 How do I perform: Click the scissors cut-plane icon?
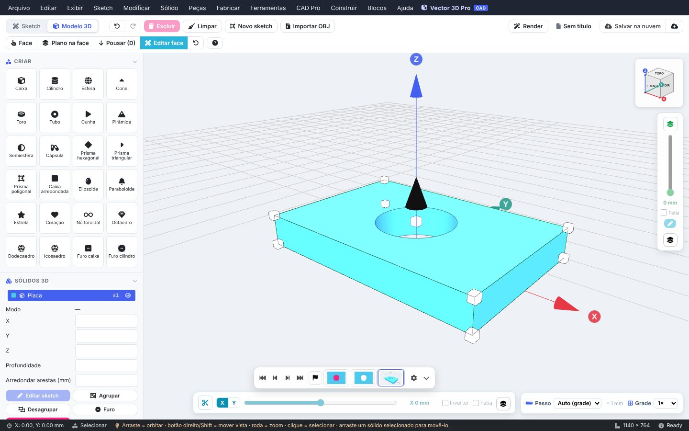pyautogui.click(x=205, y=403)
